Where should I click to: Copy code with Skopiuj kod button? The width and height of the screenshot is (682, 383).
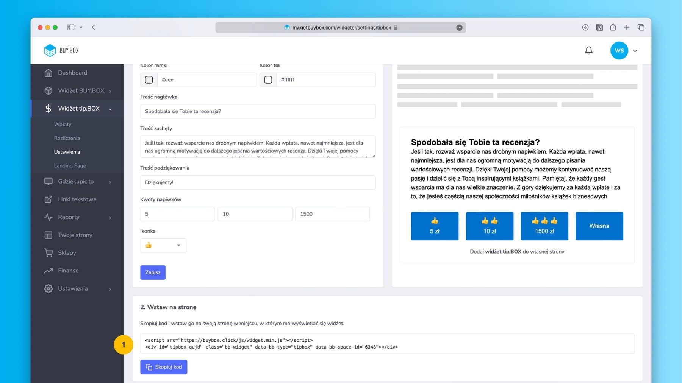click(x=164, y=367)
